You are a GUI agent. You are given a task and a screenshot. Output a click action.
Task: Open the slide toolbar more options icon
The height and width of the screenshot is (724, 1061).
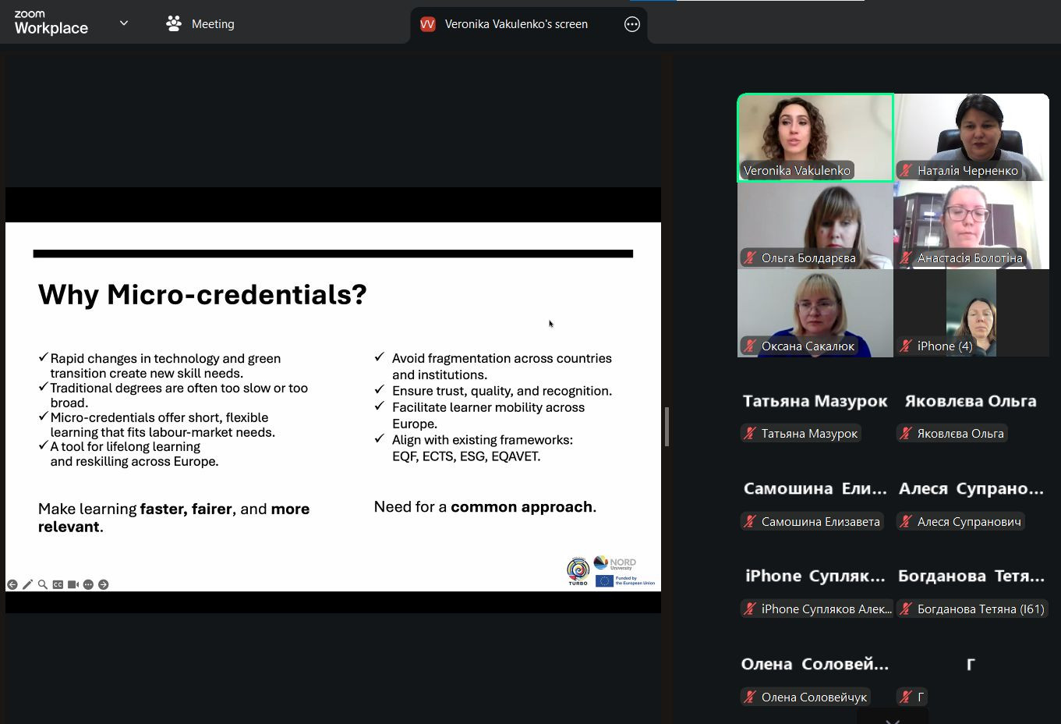click(x=88, y=584)
